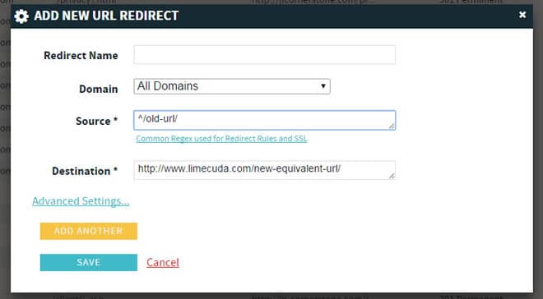This screenshot has width=543, height=299.
Task: Click the Add Another button
Action: pos(89,231)
